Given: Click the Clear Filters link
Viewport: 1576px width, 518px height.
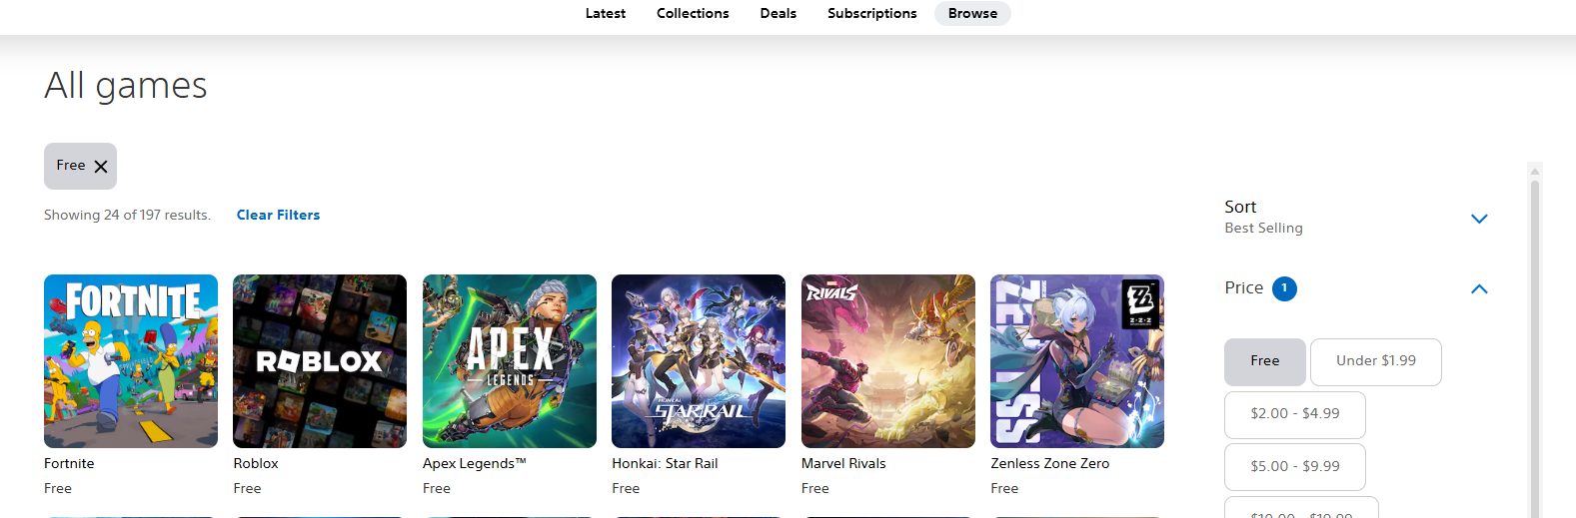Looking at the screenshot, I should click(278, 215).
